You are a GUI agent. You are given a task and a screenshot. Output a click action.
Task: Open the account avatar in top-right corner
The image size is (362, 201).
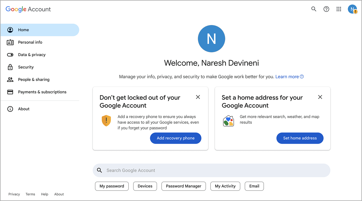(352, 9)
